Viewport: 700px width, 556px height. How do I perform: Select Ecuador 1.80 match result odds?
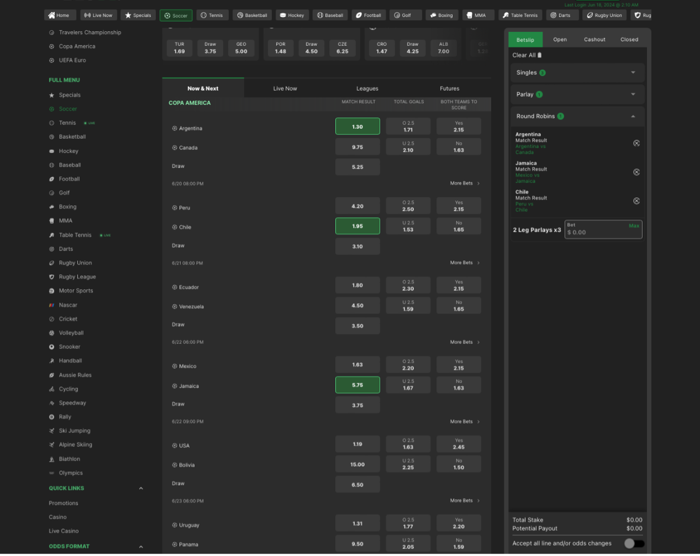(357, 285)
